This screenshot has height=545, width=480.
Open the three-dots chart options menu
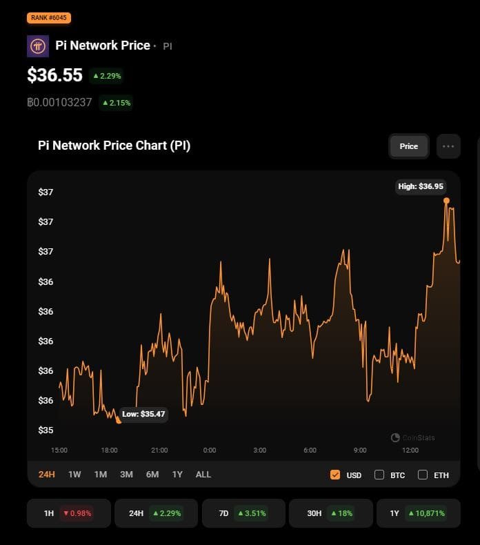[x=448, y=146]
